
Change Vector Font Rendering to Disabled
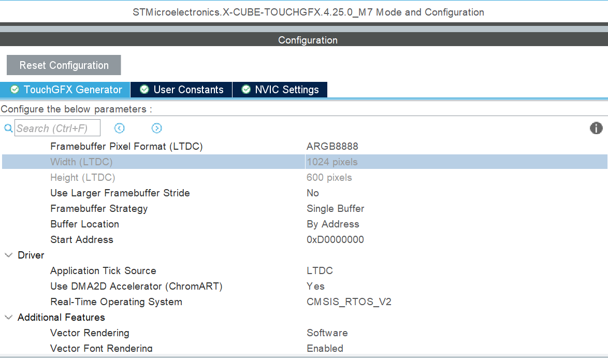pyautogui.click(x=325, y=348)
